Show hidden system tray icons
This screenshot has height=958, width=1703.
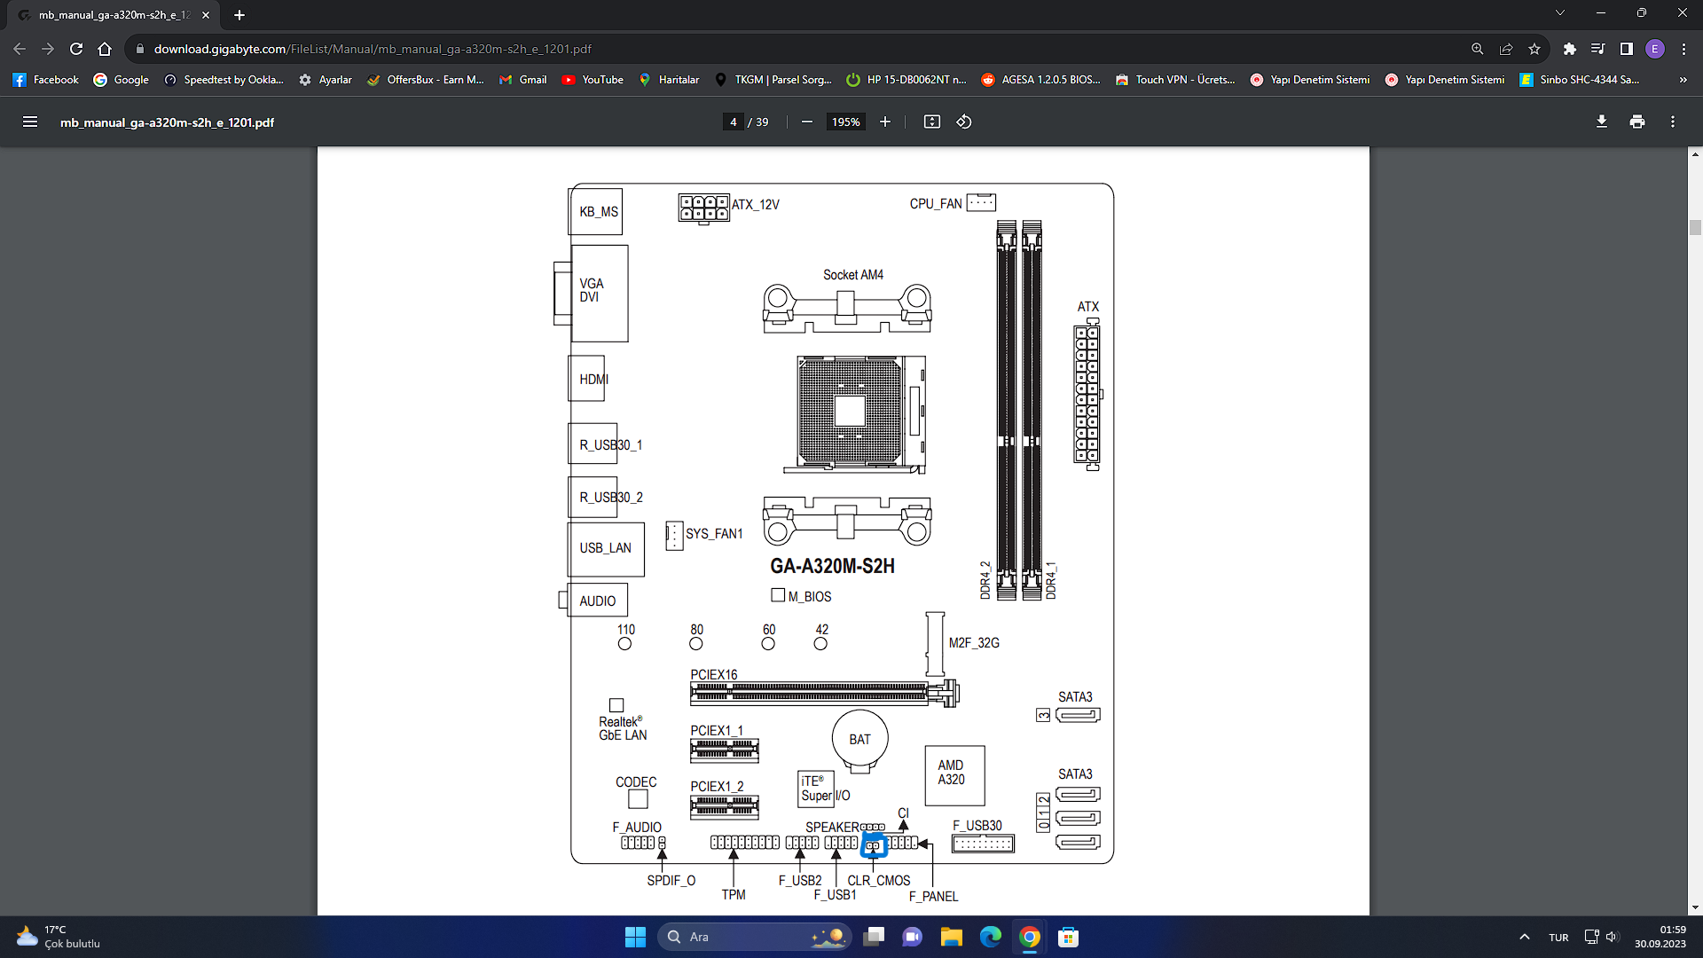pyautogui.click(x=1524, y=937)
